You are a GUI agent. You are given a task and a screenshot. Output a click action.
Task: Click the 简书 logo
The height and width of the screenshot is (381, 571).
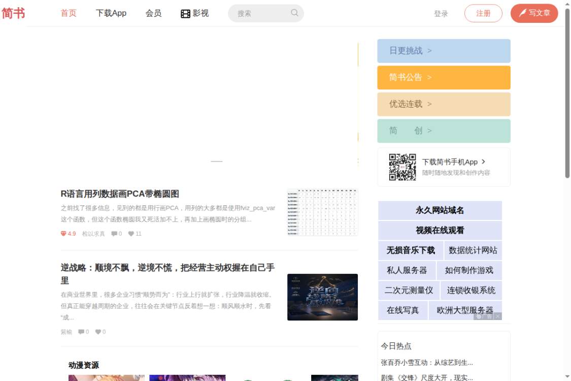(x=13, y=13)
